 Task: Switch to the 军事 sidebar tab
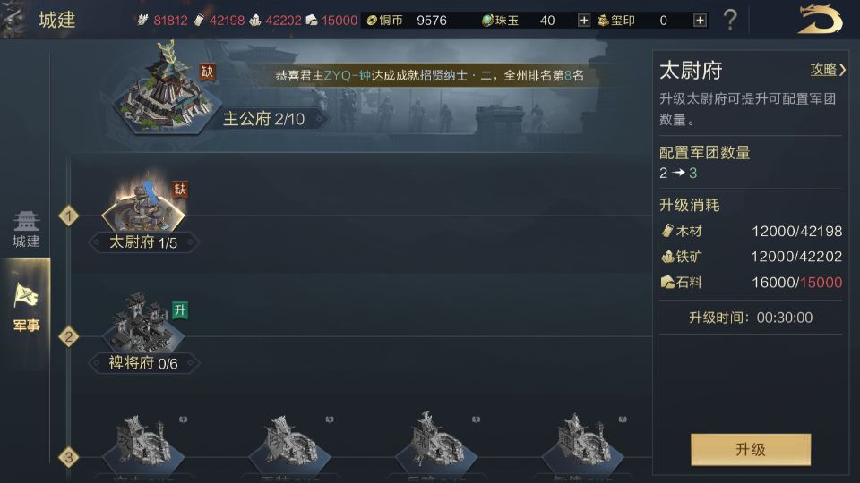[x=26, y=308]
